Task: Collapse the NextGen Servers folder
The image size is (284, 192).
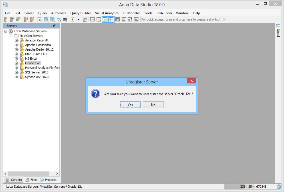Action: click(x=11, y=36)
